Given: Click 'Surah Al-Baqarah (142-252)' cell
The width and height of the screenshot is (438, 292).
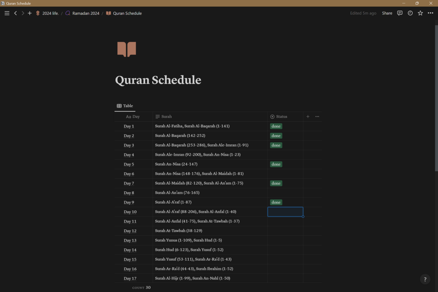Looking at the screenshot, I should coord(210,136).
